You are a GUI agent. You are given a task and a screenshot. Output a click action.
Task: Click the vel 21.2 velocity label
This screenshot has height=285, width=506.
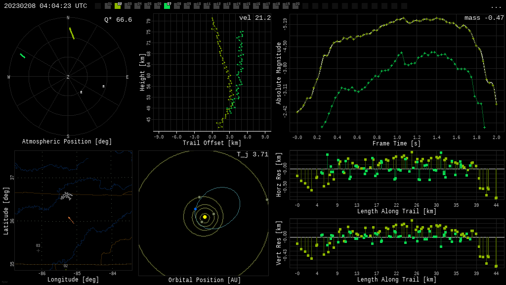254,18
